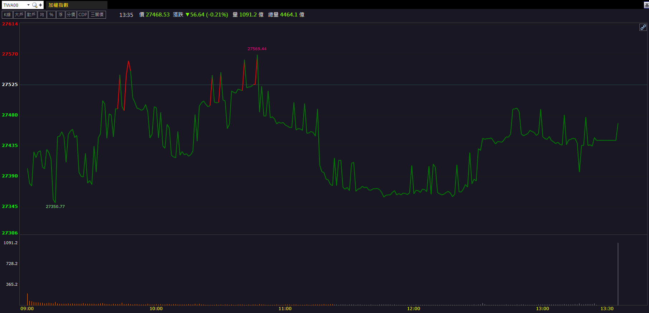The width and height of the screenshot is (649, 313).
Task: Click the 浮 toolbar button
Action: click(61, 15)
